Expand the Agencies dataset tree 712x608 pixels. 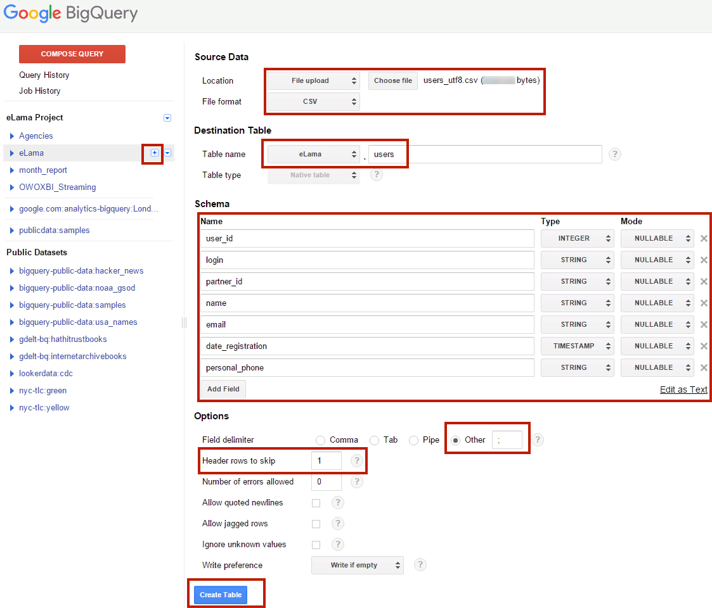(x=12, y=136)
